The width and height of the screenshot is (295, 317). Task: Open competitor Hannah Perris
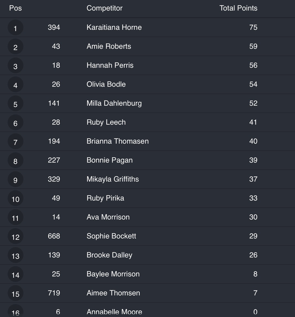coord(110,65)
